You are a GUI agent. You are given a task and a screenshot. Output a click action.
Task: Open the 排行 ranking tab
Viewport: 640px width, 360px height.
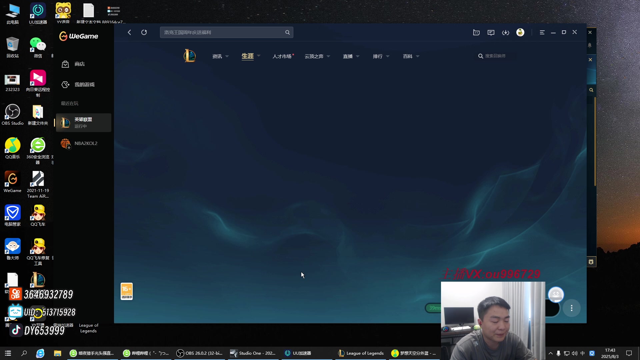(x=378, y=56)
